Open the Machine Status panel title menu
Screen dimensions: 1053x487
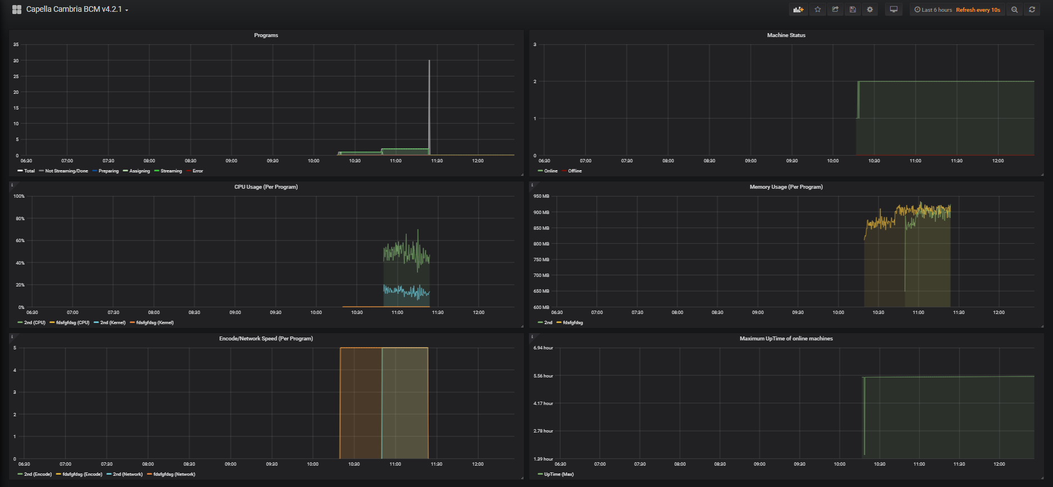(786, 35)
